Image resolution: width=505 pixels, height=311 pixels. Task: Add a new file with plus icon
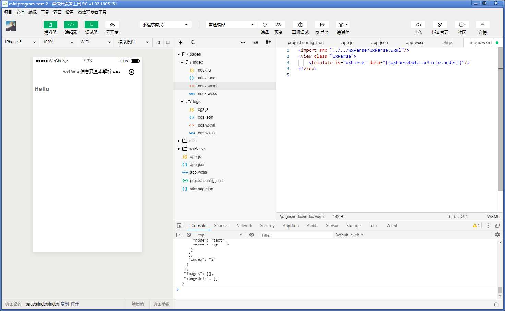pos(180,42)
